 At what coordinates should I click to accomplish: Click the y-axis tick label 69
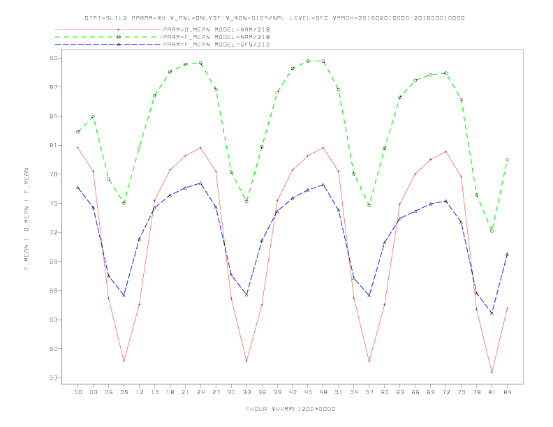coord(53,262)
